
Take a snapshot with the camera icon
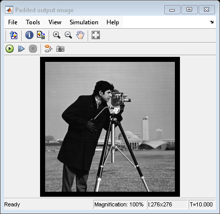click(x=60, y=49)
